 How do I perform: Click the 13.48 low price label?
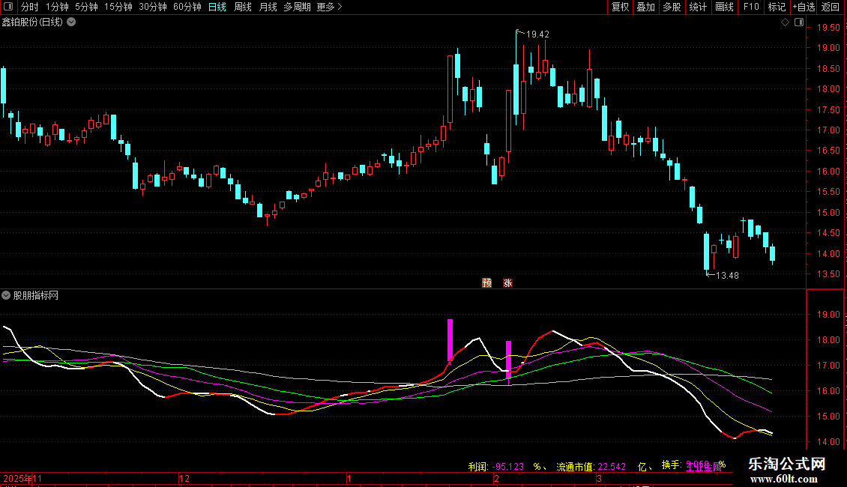pos(727,276)
